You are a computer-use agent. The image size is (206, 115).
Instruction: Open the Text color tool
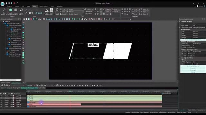pos(47,11)
